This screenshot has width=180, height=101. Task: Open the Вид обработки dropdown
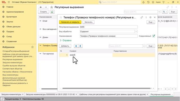point(136,31)
